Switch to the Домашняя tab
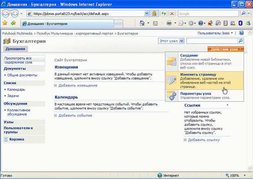 (x=15, y=49)
